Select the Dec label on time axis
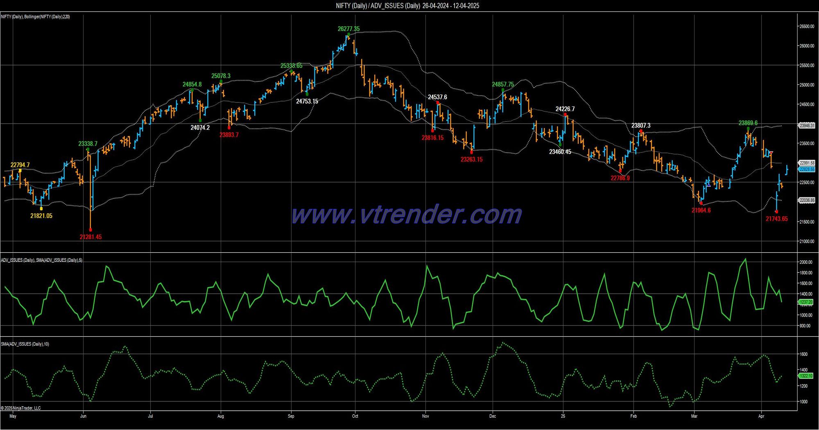Screen dimensions: 819x430 tap(493, 416)
